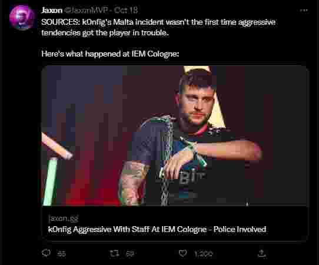Click the reply speech bubble icon

(x=46, y=253)
